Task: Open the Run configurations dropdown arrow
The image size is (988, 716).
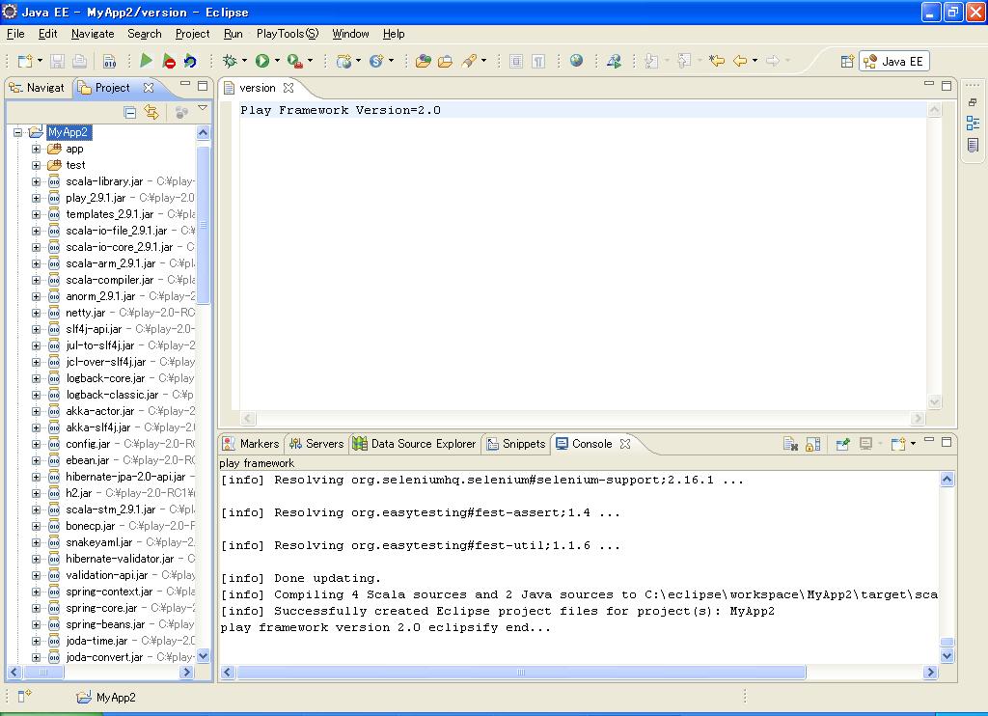Action: point(277,61)
